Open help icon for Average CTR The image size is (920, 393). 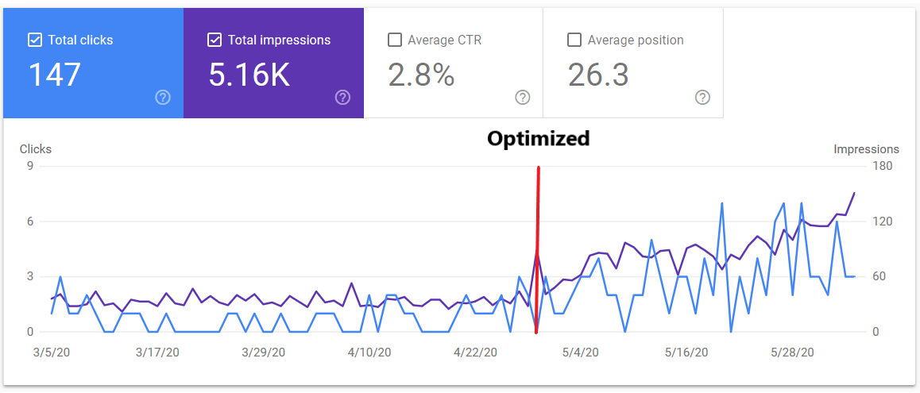[523, 98]
